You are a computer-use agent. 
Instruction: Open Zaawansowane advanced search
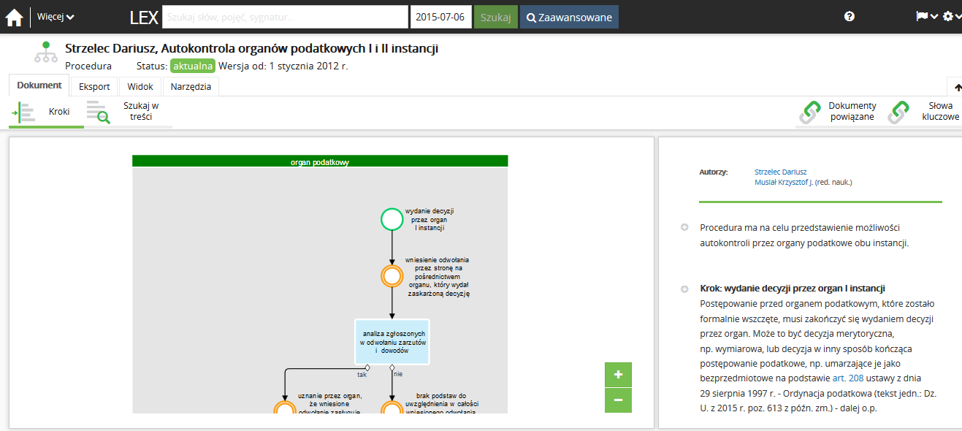(x=569, y=17)
